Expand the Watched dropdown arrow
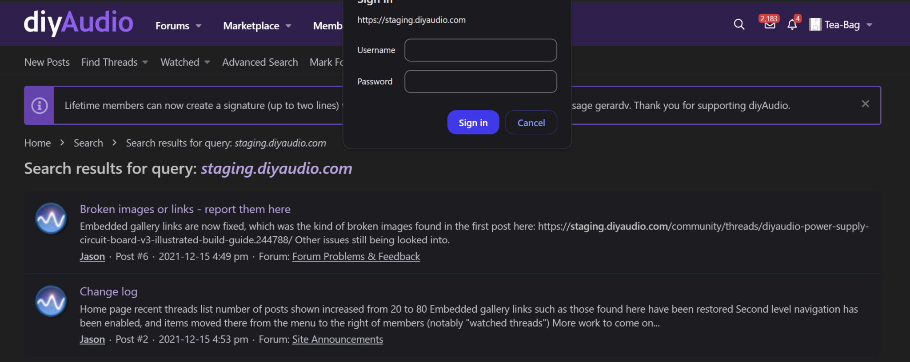The width and height of the screenshot is (910, 362). coord(207,63)
